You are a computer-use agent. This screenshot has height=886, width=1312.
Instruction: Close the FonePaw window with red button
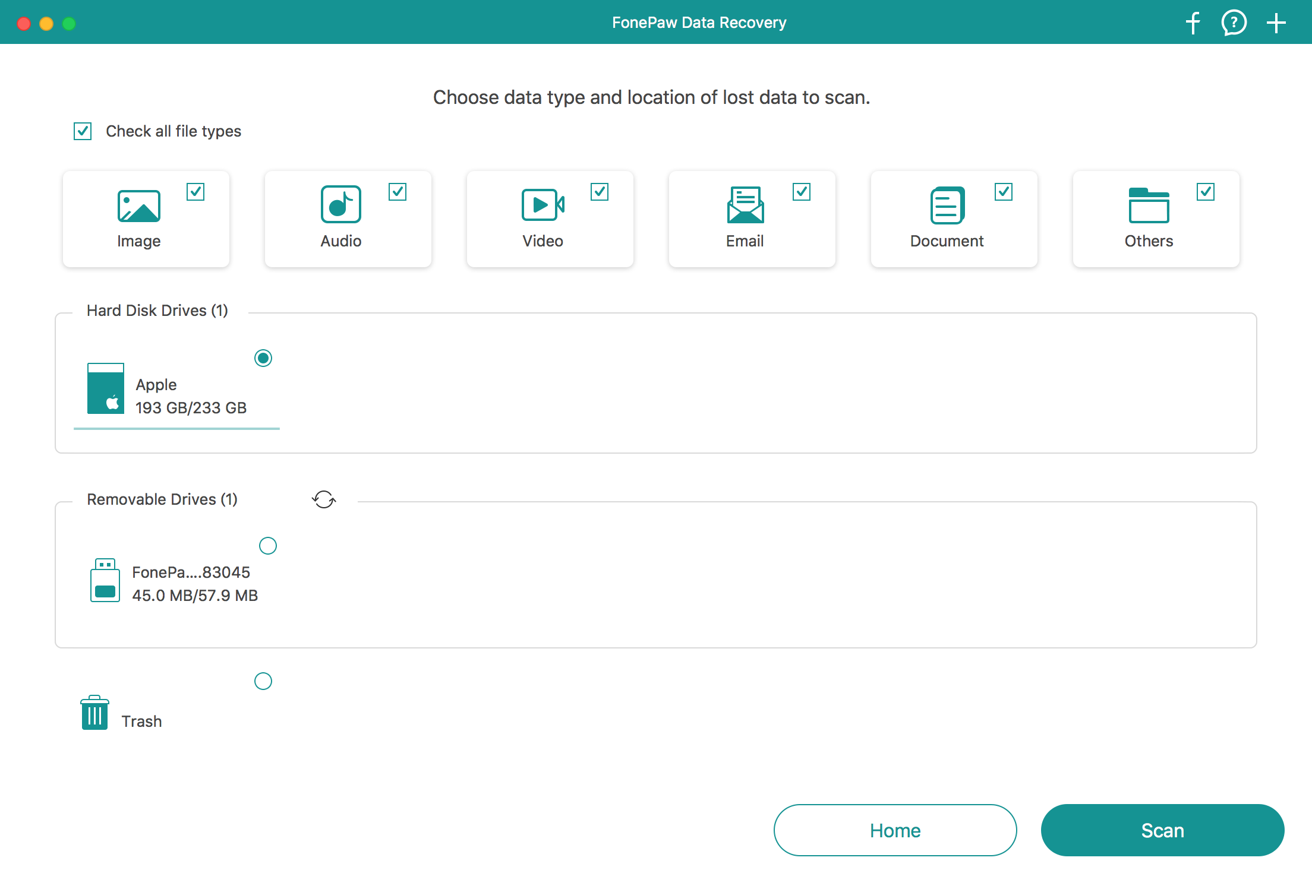(24, 24)
